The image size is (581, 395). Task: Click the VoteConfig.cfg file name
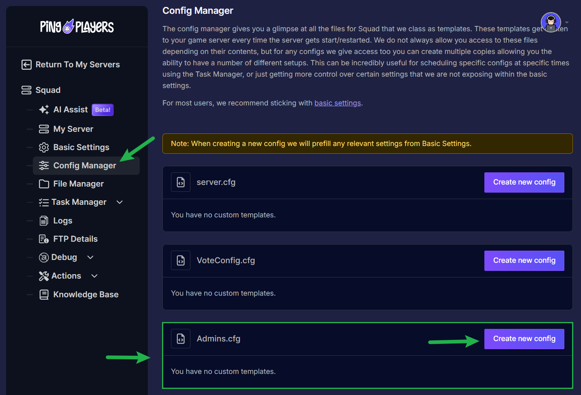(x=226, y=260)
